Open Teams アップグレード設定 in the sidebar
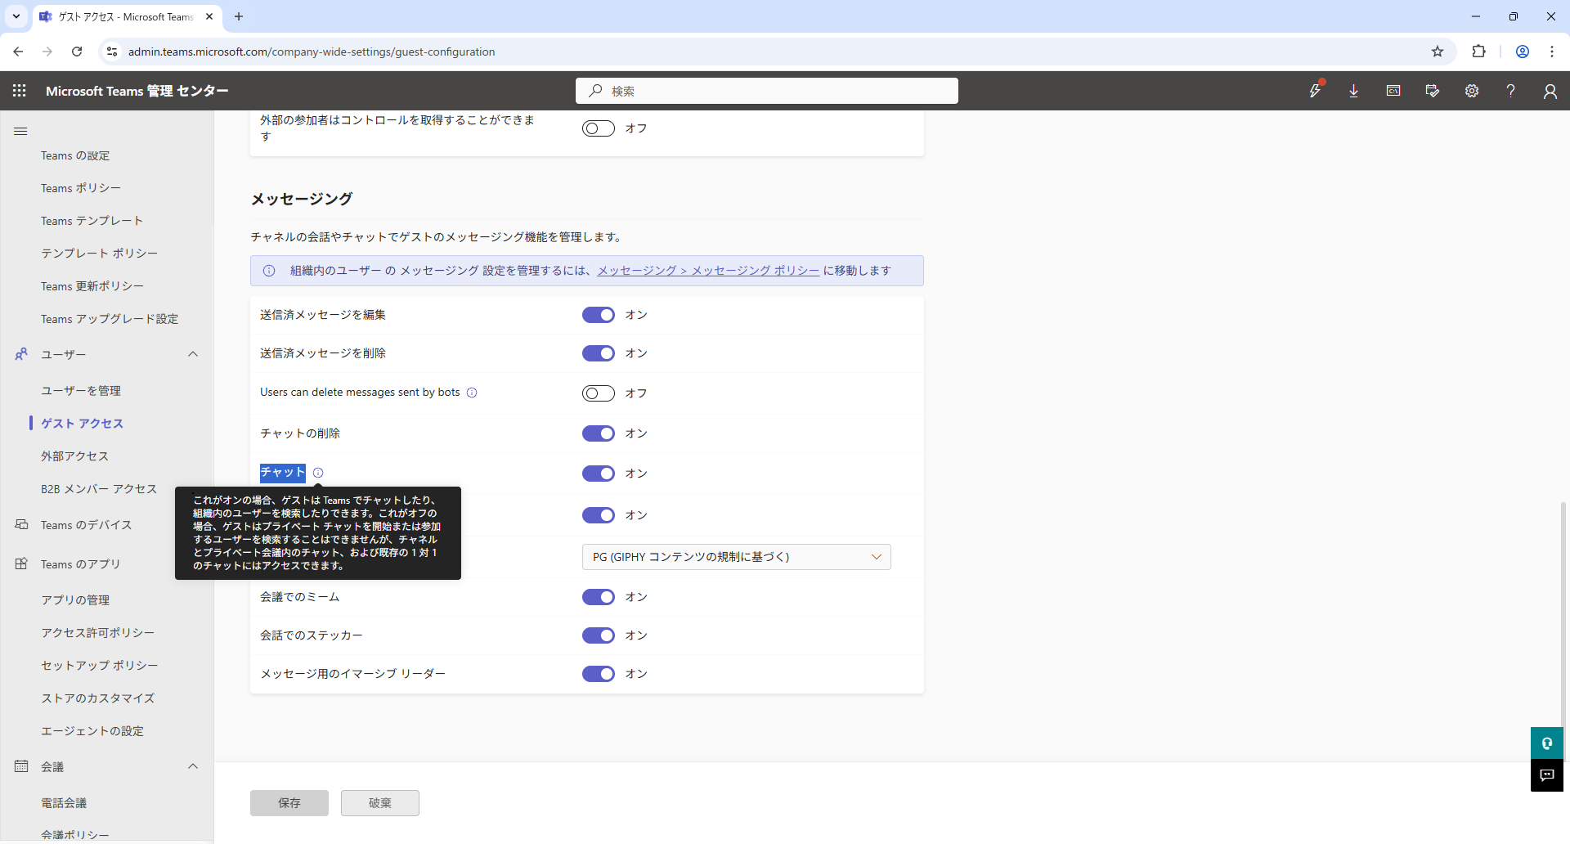 pyautogui.click(x=110, y=319)
